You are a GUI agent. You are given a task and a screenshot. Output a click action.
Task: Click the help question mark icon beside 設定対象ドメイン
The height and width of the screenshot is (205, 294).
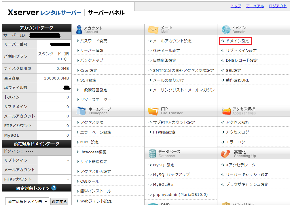[x=54, y=188]
